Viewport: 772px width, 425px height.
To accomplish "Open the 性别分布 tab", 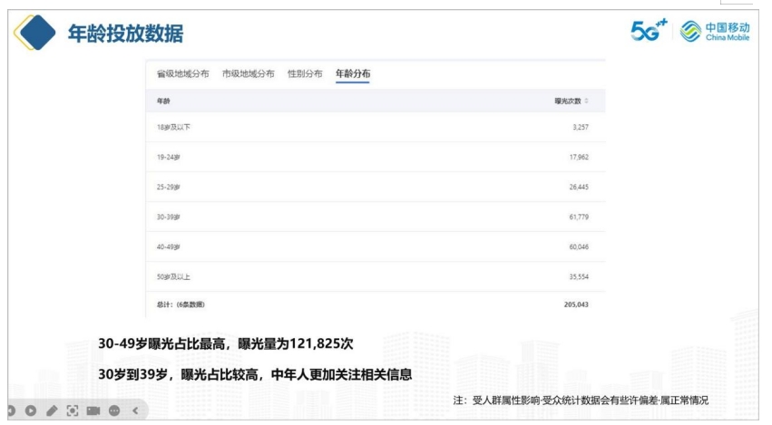I will point(304,73).
